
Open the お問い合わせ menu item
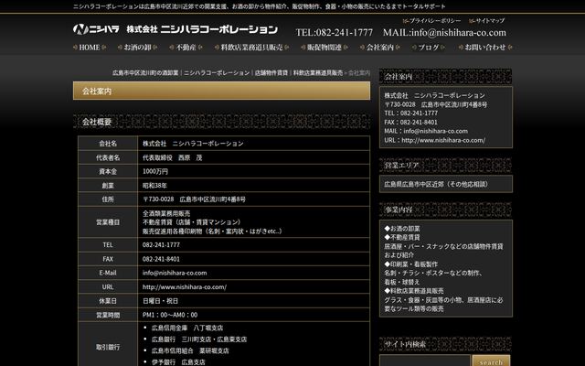[485, 48]
